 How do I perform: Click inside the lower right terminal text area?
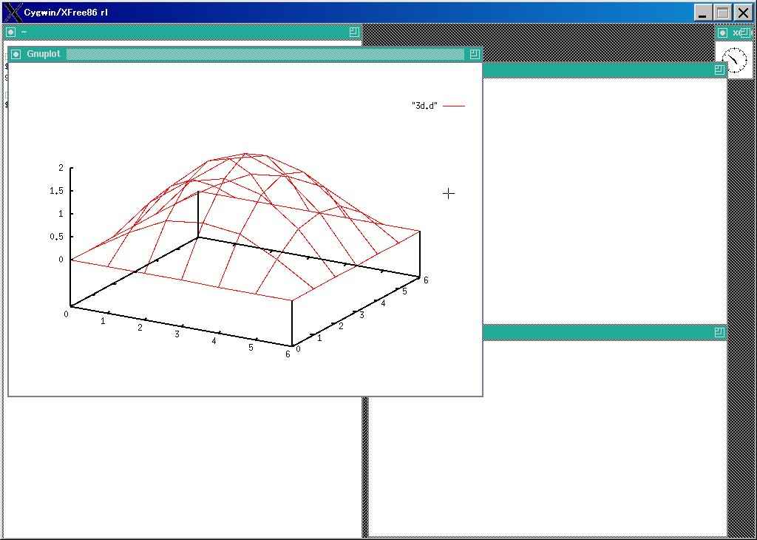[548, 437]
